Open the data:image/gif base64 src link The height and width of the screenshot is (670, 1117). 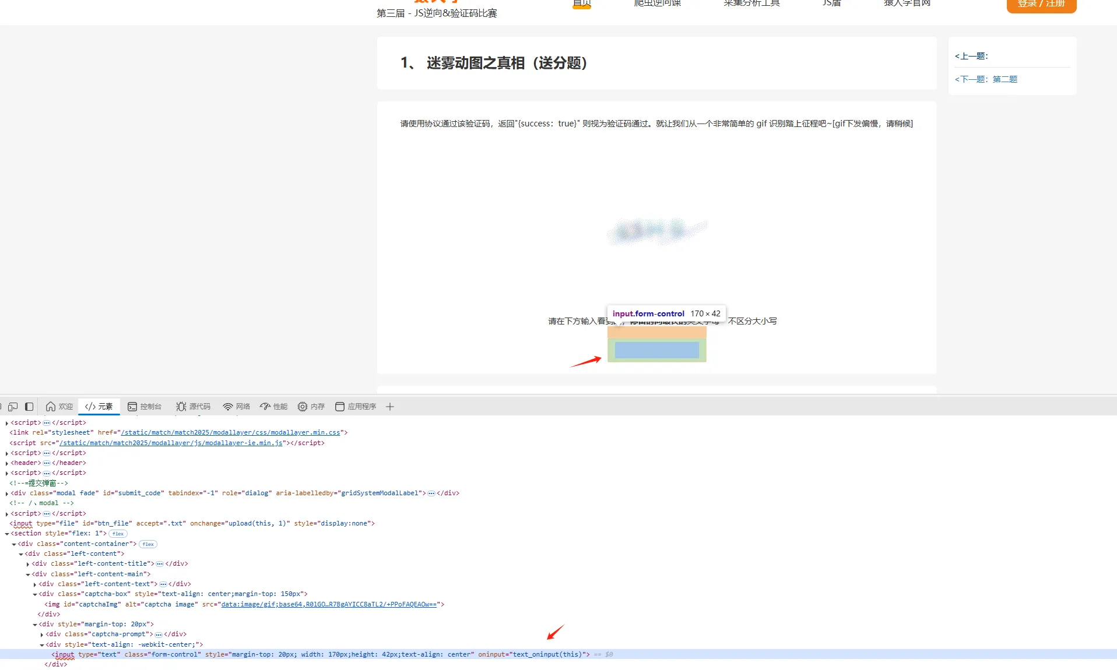[329, 605]
